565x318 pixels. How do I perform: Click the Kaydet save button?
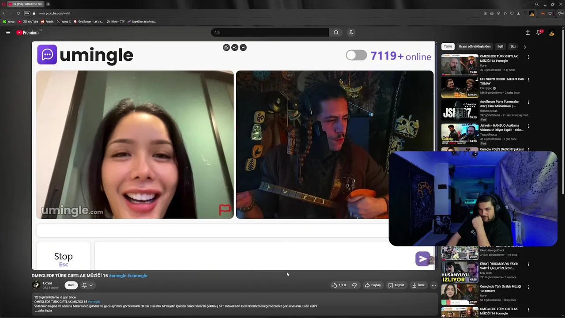(396, 285)
